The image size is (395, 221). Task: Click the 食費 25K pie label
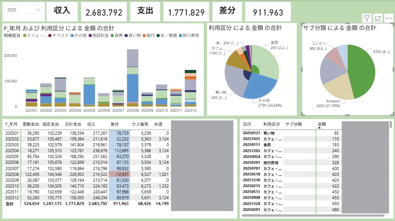tap(279, 45)
